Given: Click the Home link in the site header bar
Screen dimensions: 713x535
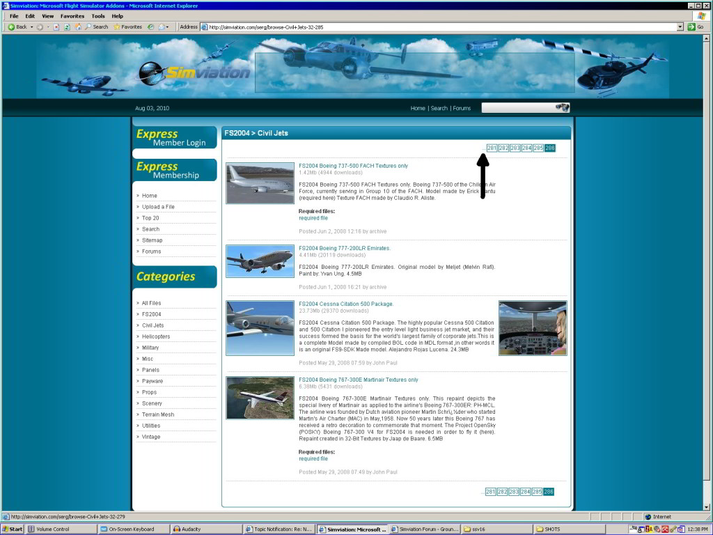Looking at the screenshot, I should (x=418, y=108).
